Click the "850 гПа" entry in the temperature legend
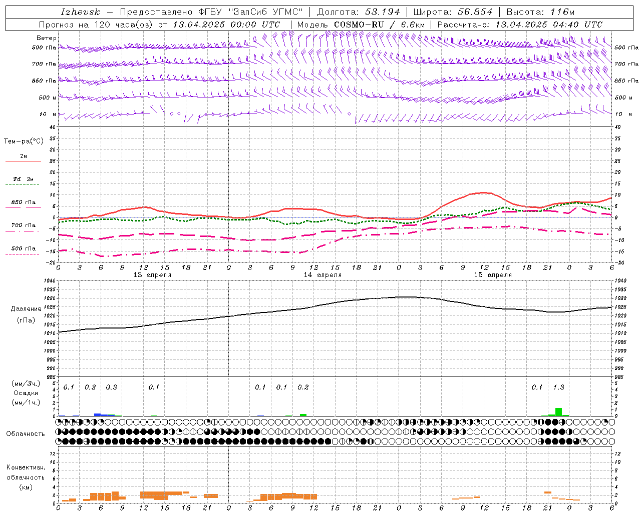The width and height of the screenshot is (641, 512). [23, 202]
